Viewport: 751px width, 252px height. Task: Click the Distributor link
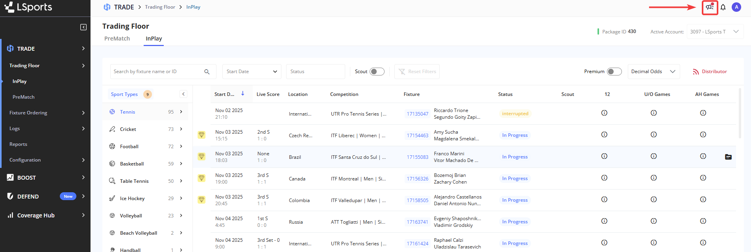coord(710,72)
